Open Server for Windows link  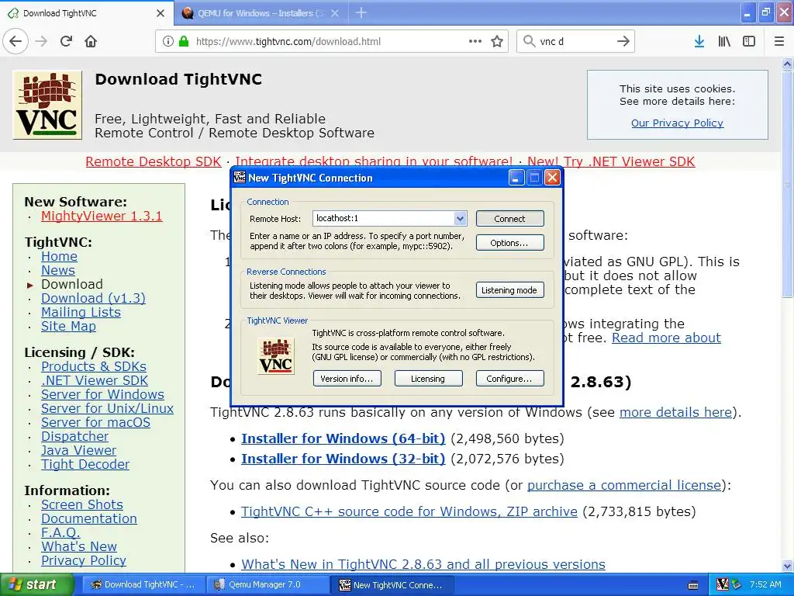pos(102,394)
